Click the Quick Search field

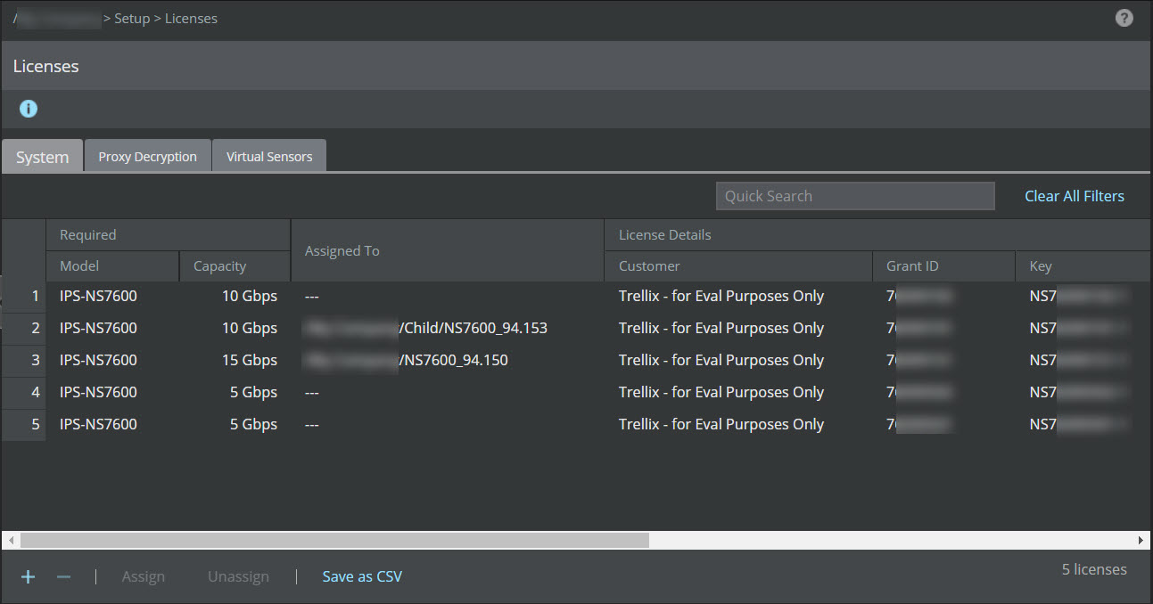click(855, 196)
